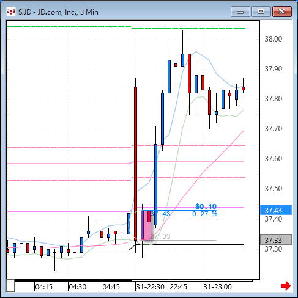Screen dimensions: 298x298
Task: Close the S.JD chart window
Action: point(282,12)
